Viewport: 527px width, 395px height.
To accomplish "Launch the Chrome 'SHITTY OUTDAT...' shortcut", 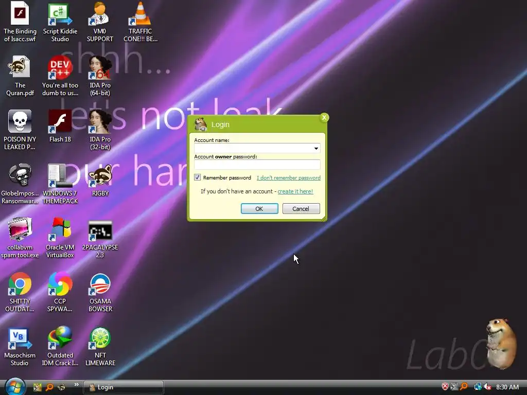I will (x=20, y=292).
